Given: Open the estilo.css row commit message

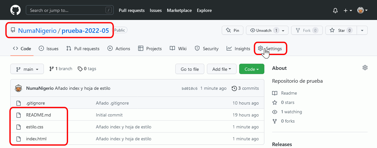Looking at the screenshot, I should (124, 127).
